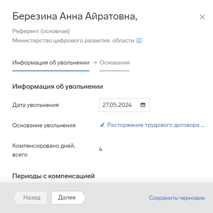The height and width of the screenshot is (213, 213).
Task: Click the Информация об увольнении section heading
Action: point(58,87)
